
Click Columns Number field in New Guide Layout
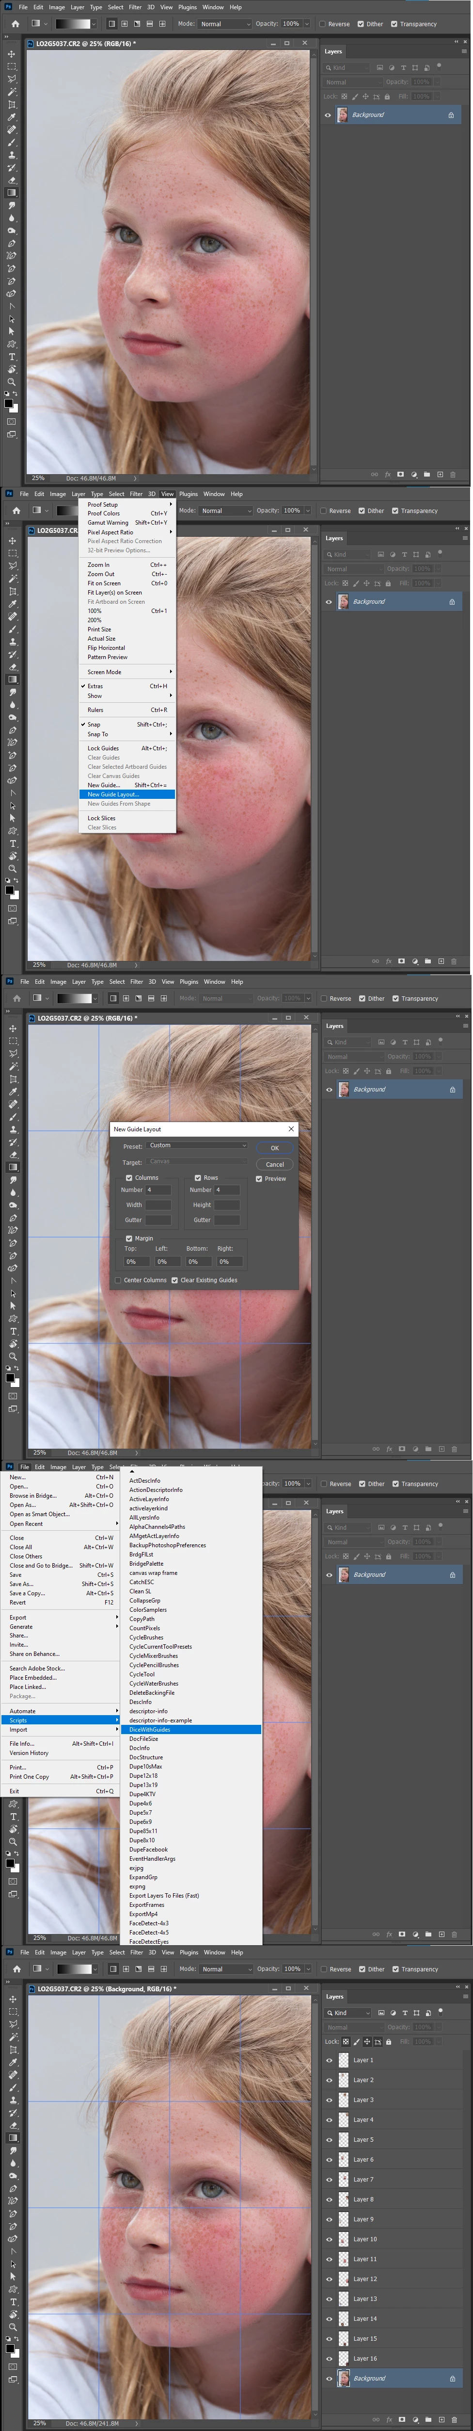158,1190
